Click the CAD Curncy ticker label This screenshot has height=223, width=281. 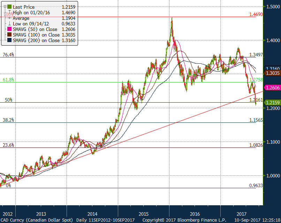[x=37, y=220]
